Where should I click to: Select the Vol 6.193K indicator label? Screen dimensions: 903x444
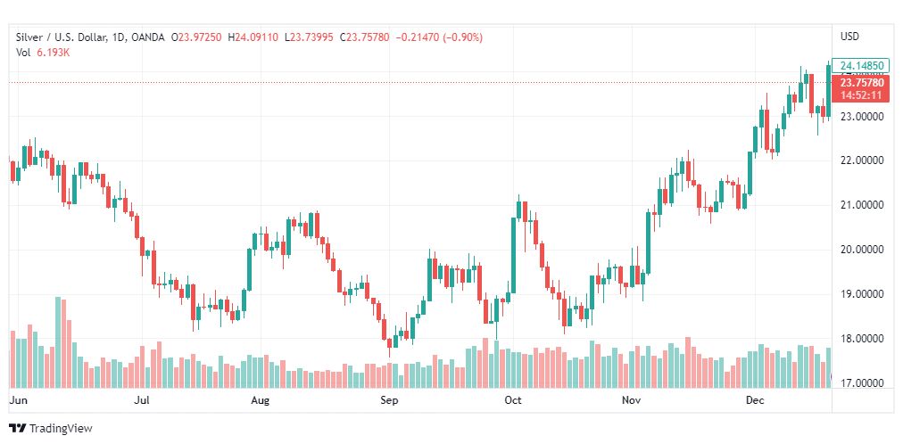click(x=40, y=52)
